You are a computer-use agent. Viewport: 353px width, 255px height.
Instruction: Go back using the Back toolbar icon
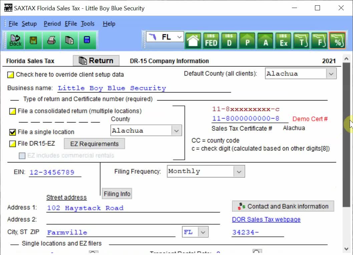pyautogui.click(x=16, y=40)
